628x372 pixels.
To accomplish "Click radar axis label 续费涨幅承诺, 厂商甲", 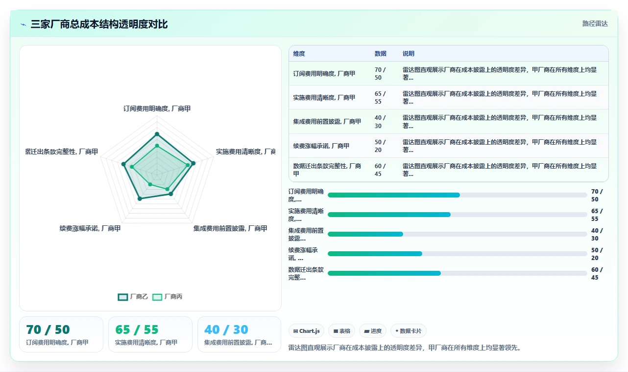I will click(x=90, y=228).
